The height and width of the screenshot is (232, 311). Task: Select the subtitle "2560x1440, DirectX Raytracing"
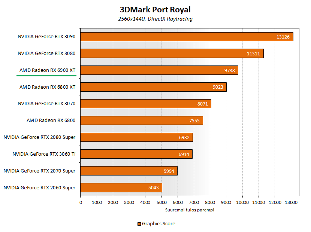click(155, 19)
